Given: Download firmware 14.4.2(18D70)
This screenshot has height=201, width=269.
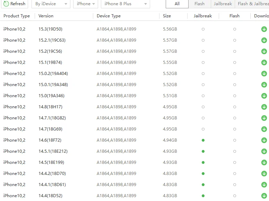Looking at the screenshot, I should tap(264, 174).
